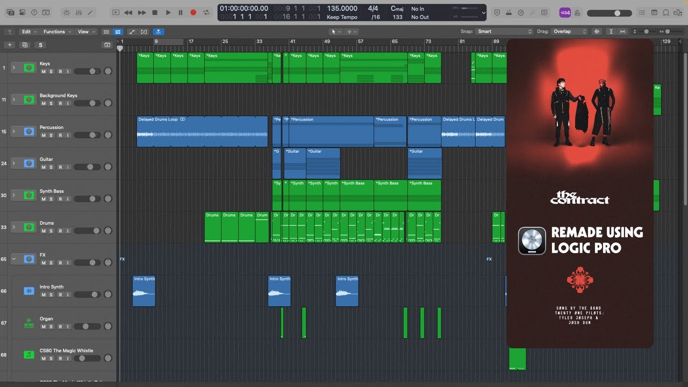Click the red Record button
This screenshot has width=688, height=387.
193,12
